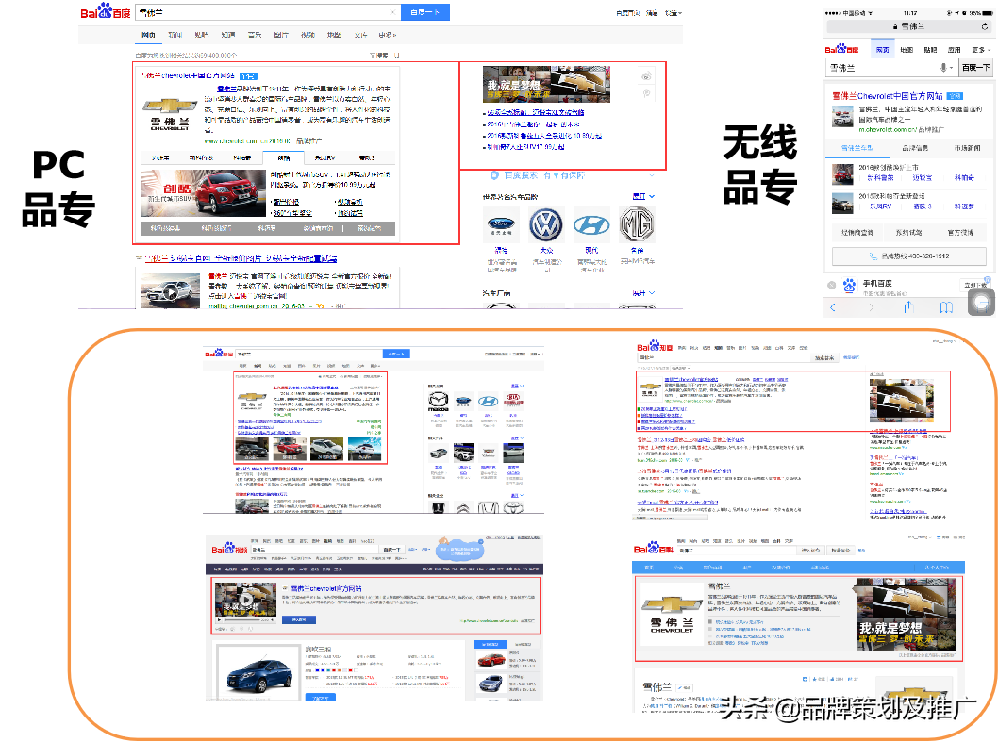Viewport: 998px width, 742px height.
Task: Open the 雪佛兰Chevrolet中国官方网站 title link on the top PC page
Action: [187, 75]
